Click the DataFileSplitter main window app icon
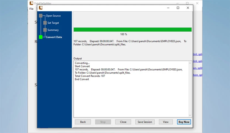Viewport: 230px width, 133px height. point(31,3)
